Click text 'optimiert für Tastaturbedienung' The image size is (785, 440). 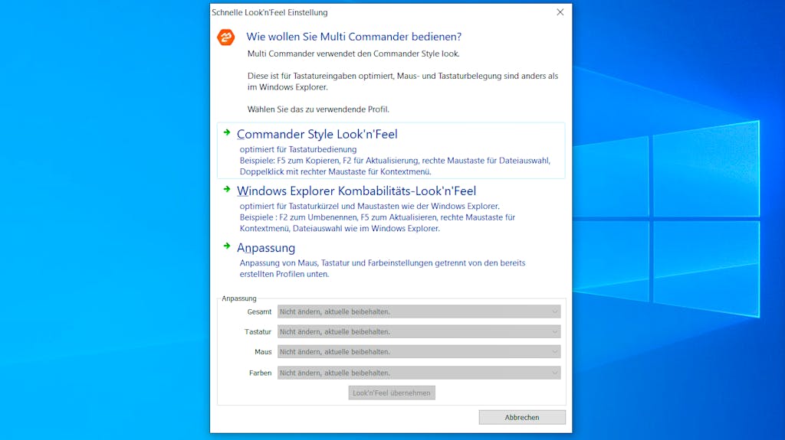pos(298,149)
